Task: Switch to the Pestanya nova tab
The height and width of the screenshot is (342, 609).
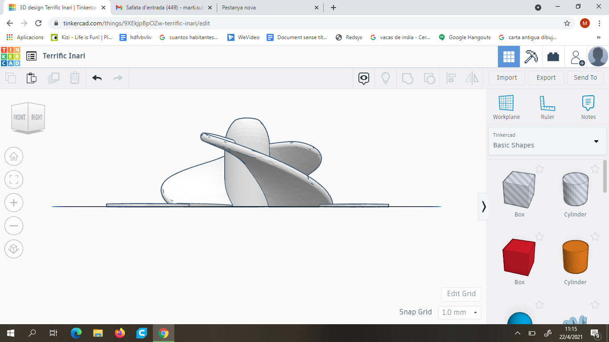Action: (270, 8)
